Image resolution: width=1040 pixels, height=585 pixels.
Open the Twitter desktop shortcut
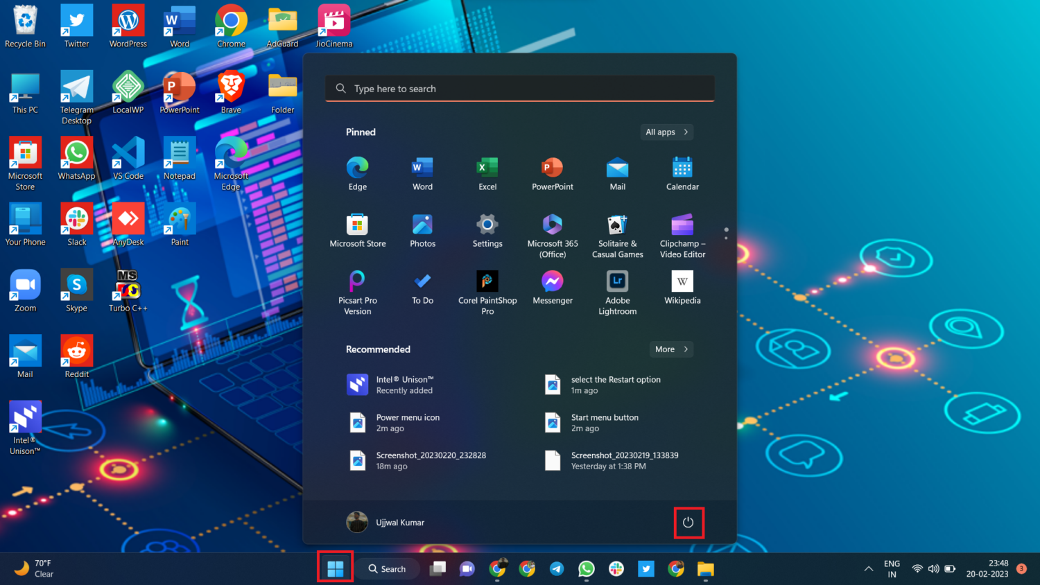point(76,26)
